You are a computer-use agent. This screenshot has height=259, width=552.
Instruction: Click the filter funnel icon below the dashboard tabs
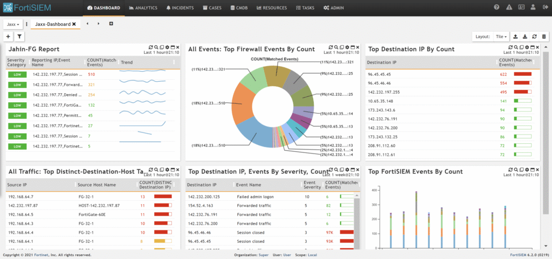pos(19,37)
